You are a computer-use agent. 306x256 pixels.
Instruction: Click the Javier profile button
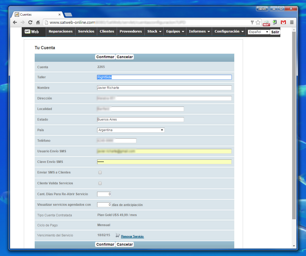pyautogui.click(x=262, y=8)
